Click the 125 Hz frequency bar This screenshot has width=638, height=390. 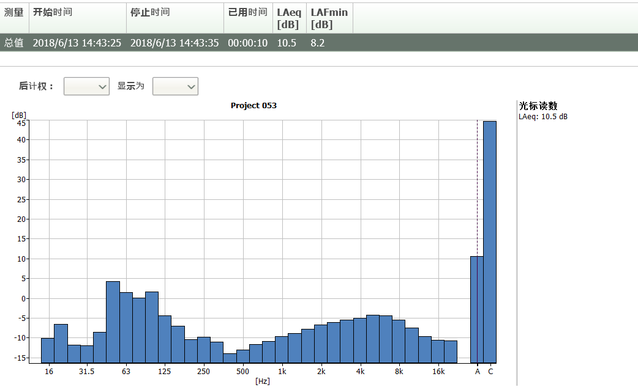165,339
